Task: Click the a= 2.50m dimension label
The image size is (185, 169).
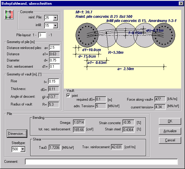Action: point(125,69)
